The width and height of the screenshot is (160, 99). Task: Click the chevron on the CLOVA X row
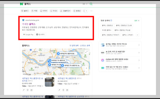[139, 60]
